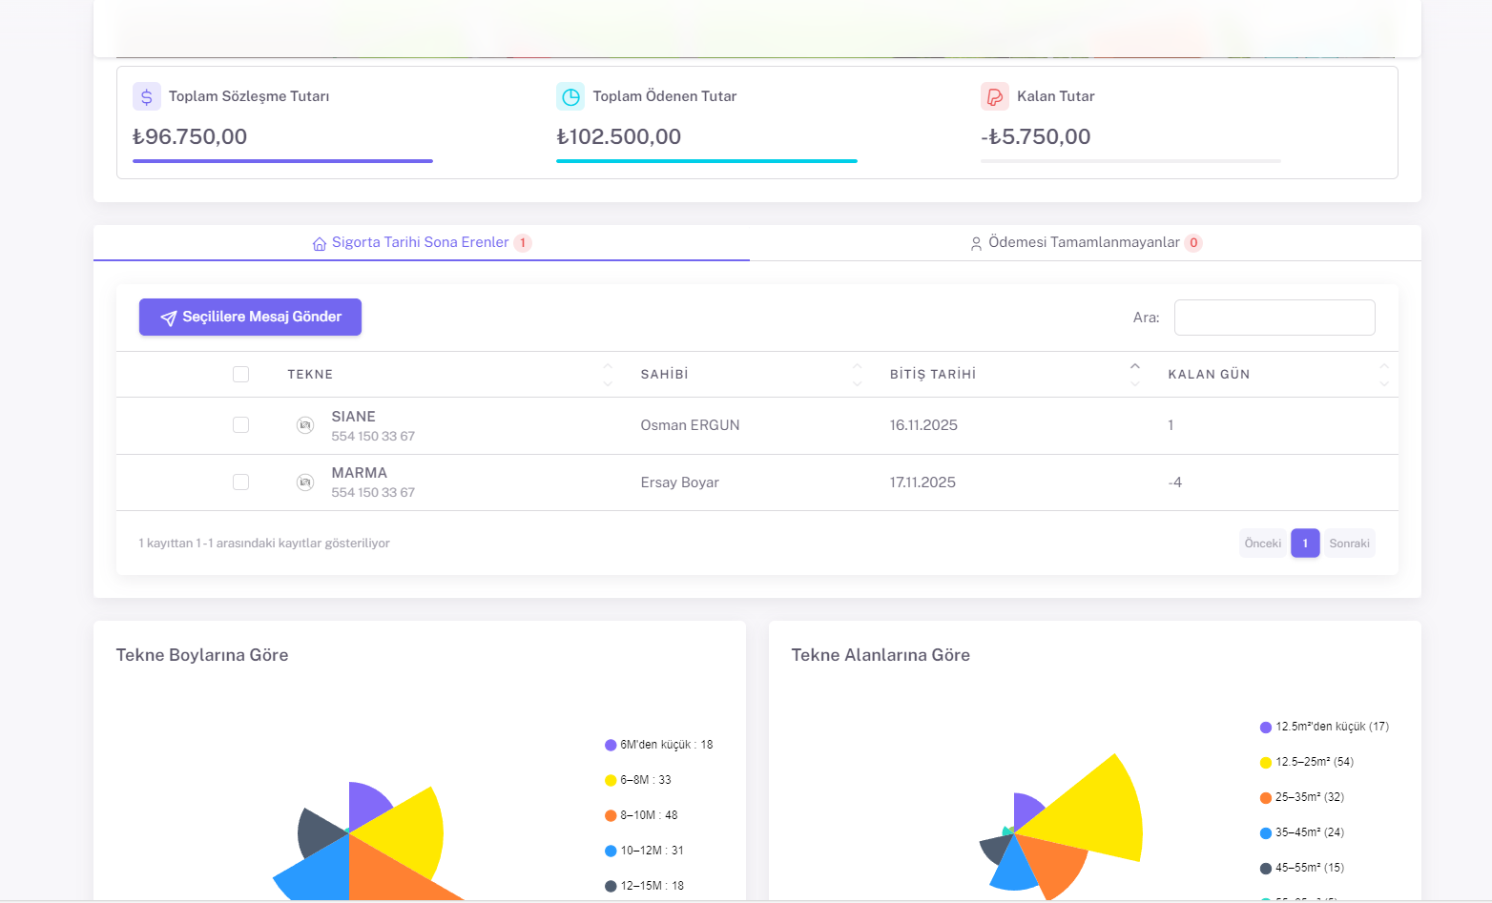Click the dollar icon beside Toplam Sözleşme Tutarı
Viewport: 1492px width, 903px height.
(146, 96)
